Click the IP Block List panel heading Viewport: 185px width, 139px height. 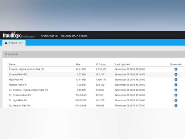tap(11, 54)
